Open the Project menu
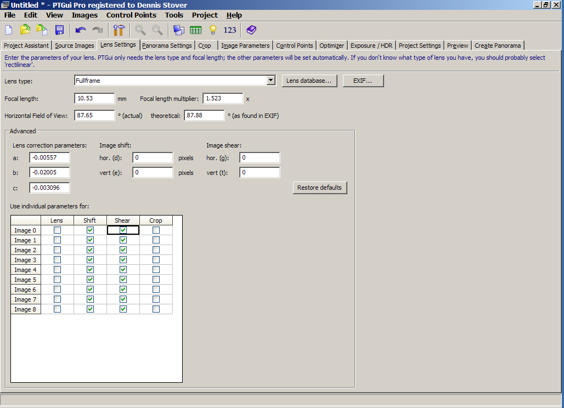This screenshot has width=564, height=408. (x=205, y=15)
